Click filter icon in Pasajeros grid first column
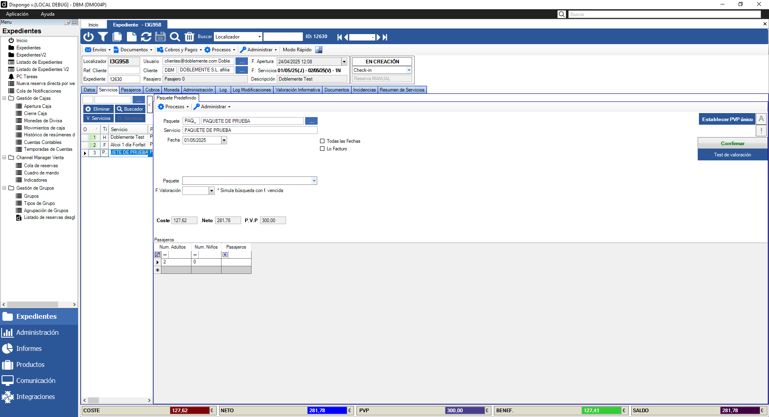Image resolution: width=769 pixels, height=417 pixels. (x=157, y=255)
